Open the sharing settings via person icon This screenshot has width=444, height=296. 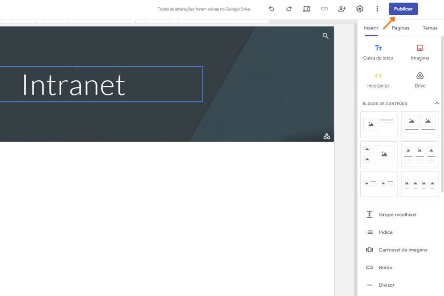[342, 9]
